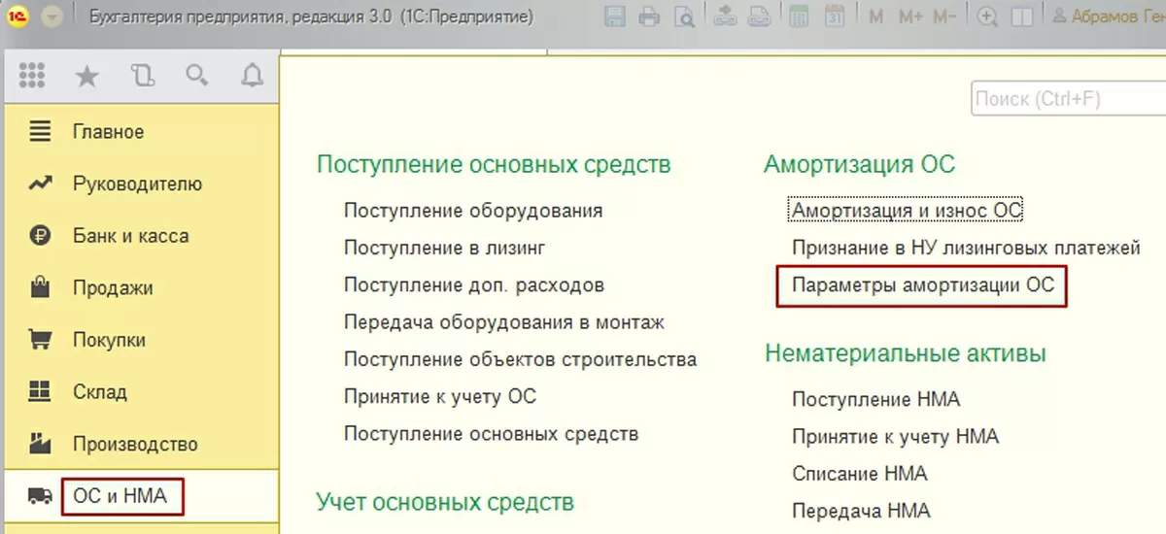Click the split window panels icon
The height and width of the screenshot is (534, 1166).
[x=1020, y=17]
